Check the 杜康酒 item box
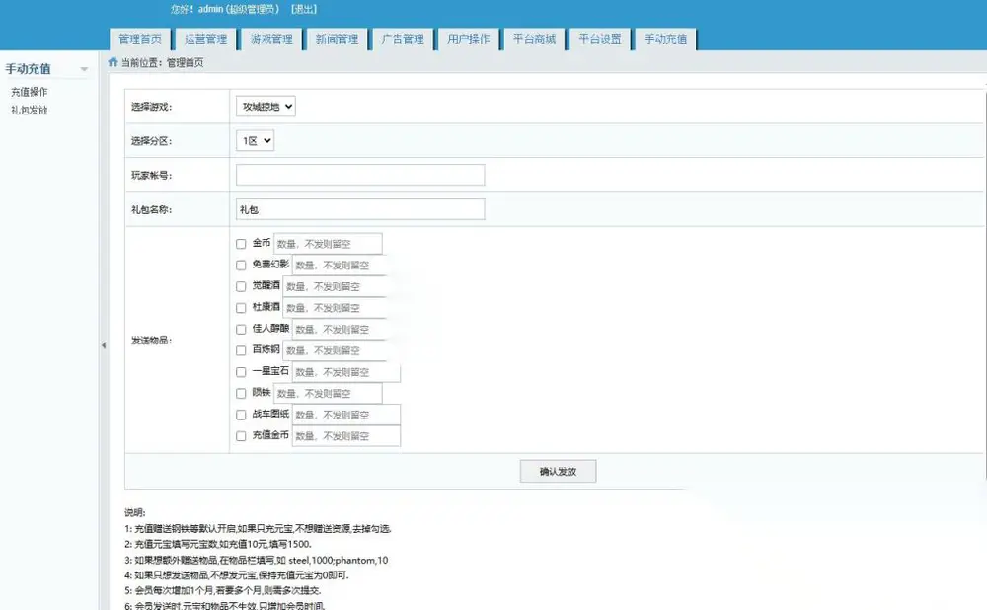The width and height of the screenshot is (987, 610). tap(241, 308)
